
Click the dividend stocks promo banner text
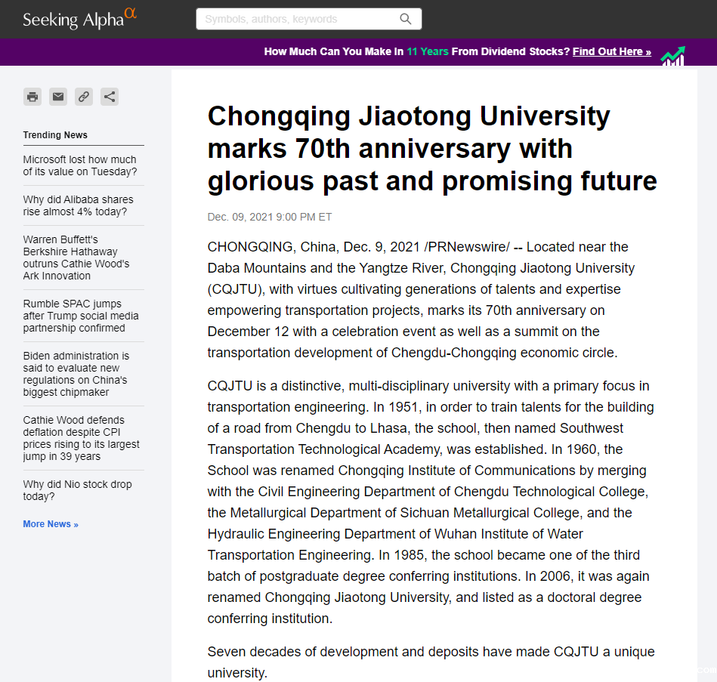click(416, 52)
